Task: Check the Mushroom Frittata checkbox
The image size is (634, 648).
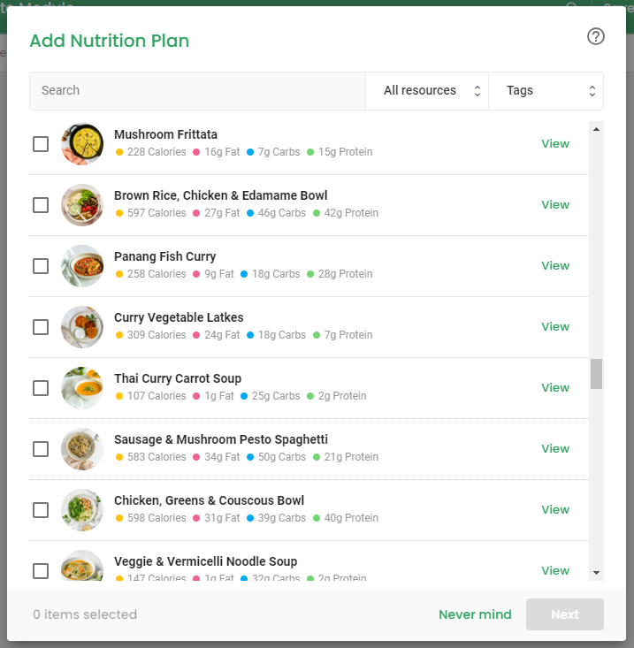Action: 41,144
